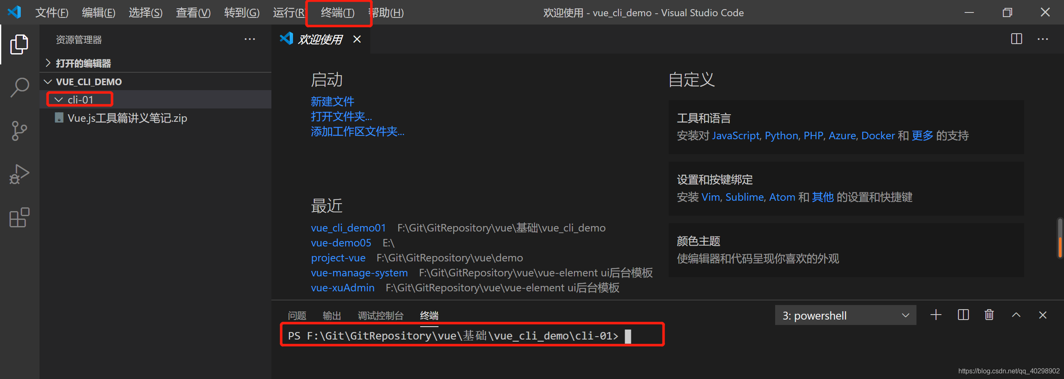Open editor more actions menu
Image resolution: width=1064 pixels, height=379 pixels.
tap(1043, 39)
